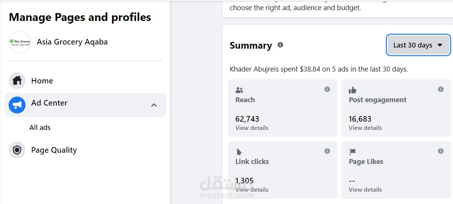
Task: Click the Home house icon
Action: [x=17, y=81]
